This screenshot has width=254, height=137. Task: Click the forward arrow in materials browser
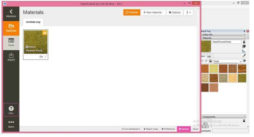click(x=206, y=61)
